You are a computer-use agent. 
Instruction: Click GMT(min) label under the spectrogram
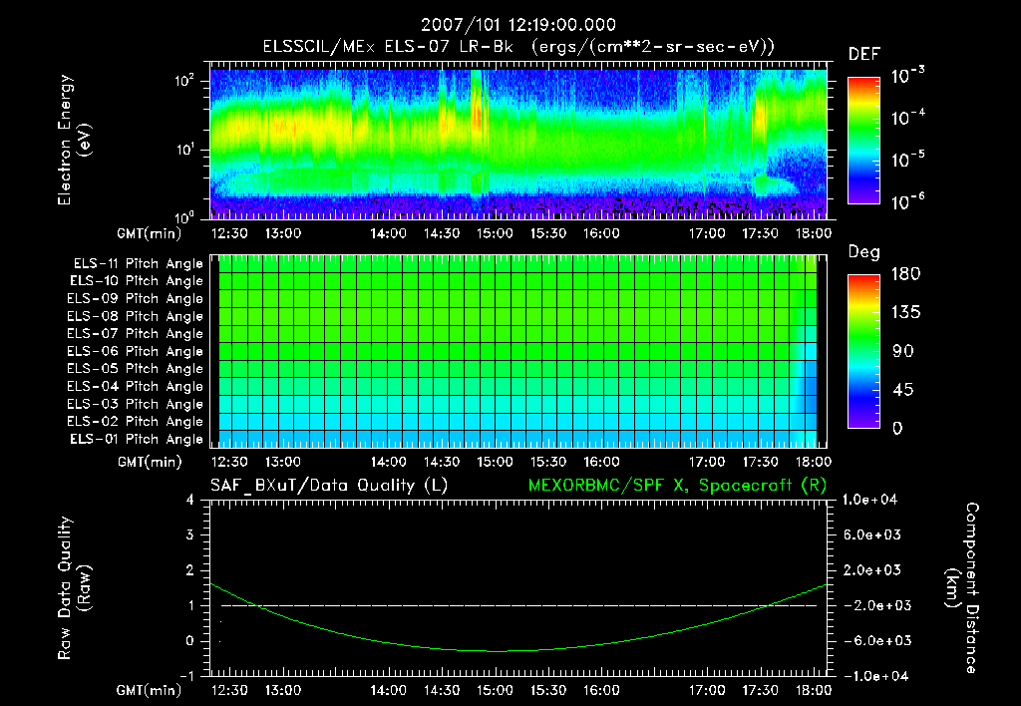(150, 233)
